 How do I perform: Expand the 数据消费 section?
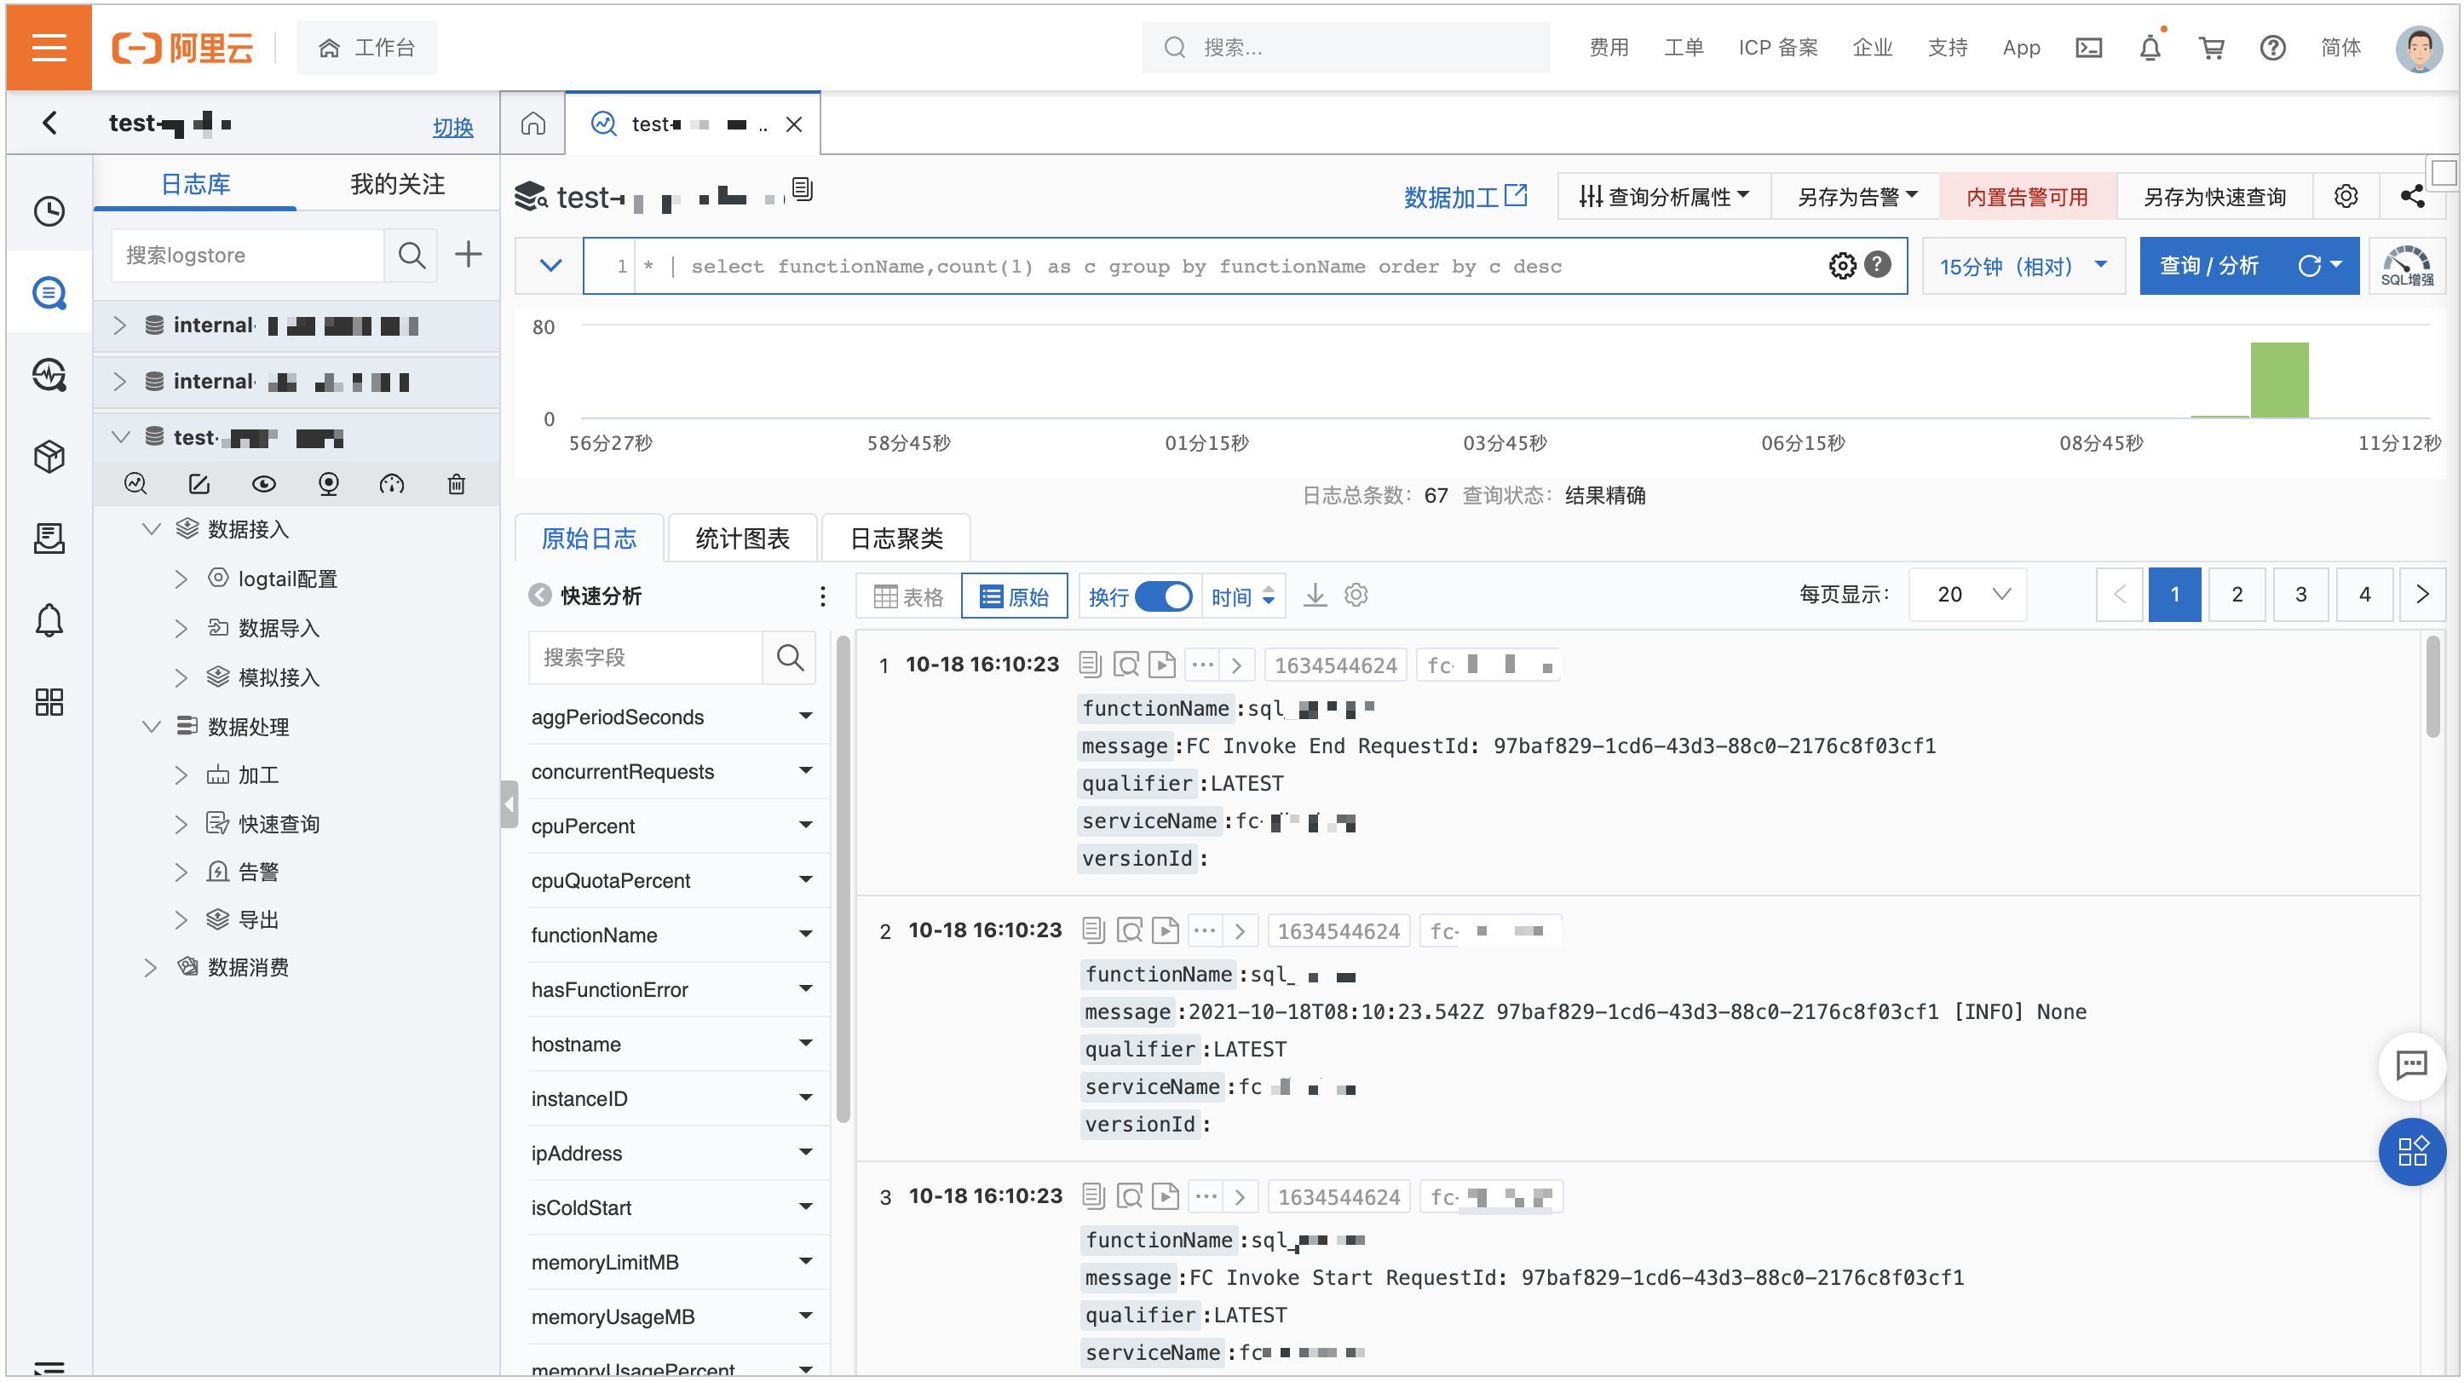tap(150, 967)
